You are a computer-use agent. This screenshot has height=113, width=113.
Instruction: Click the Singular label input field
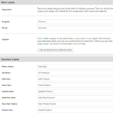[75, 22]
